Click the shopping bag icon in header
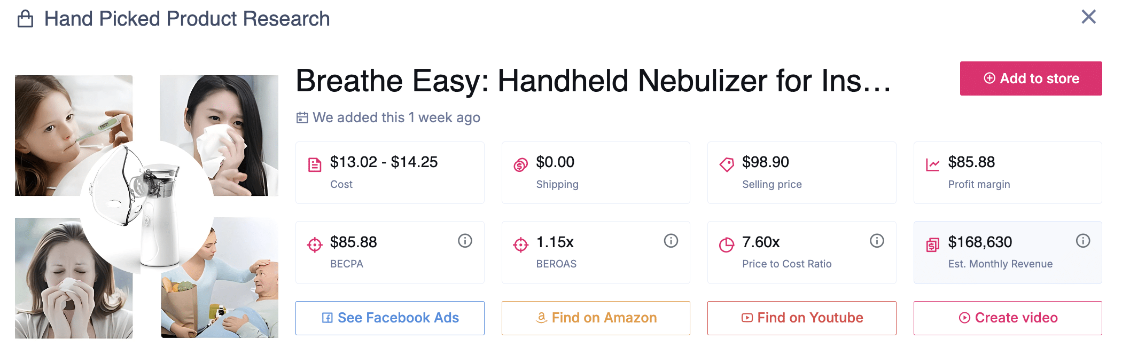Viewport: 1122px width, 347px height. (x=25, y=19)
